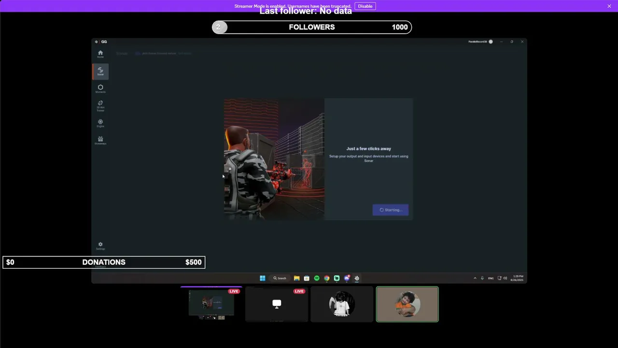This screenshot has width=618, height=348.
Task: Click the volume speaker tray icon
Action: click(x=505, y=278)
